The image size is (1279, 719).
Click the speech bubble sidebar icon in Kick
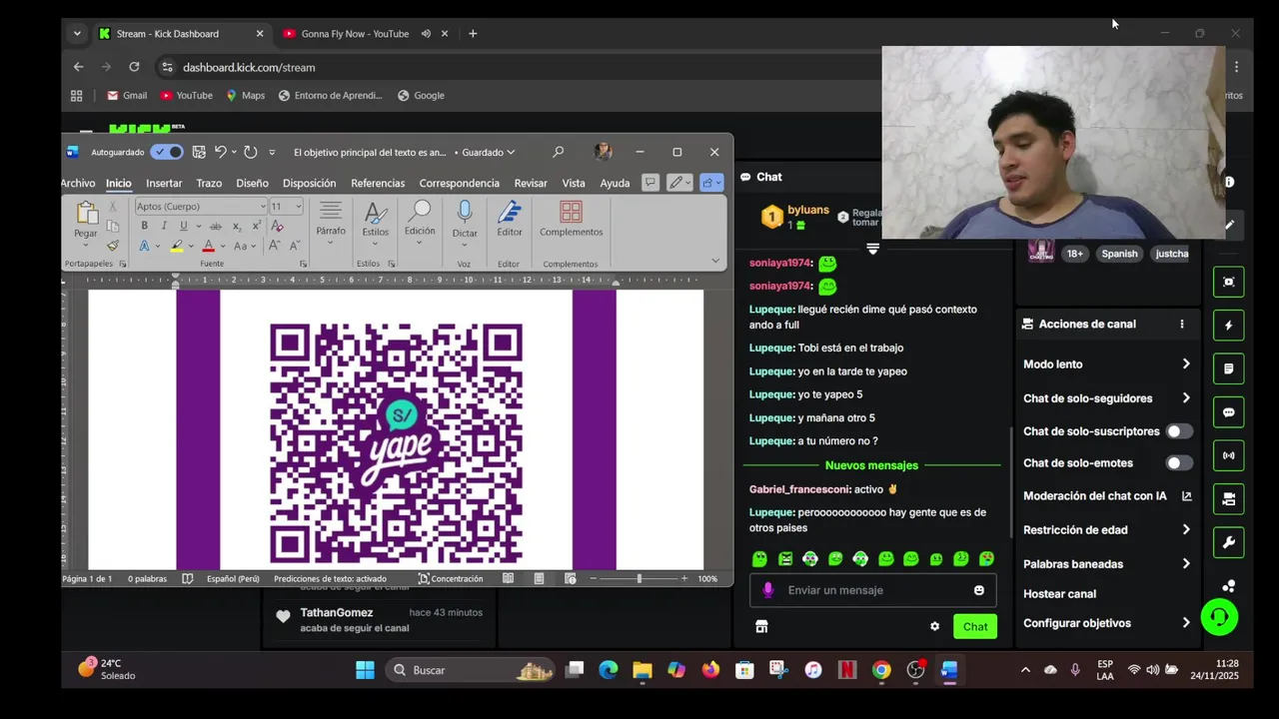(1228, 412)
